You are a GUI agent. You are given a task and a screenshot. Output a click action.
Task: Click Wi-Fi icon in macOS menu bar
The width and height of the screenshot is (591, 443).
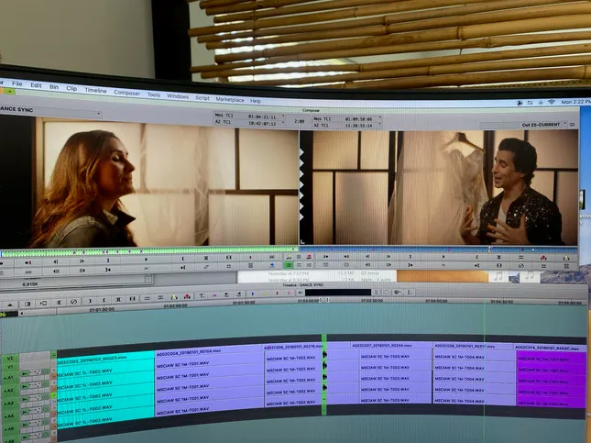tap(552, 102)
